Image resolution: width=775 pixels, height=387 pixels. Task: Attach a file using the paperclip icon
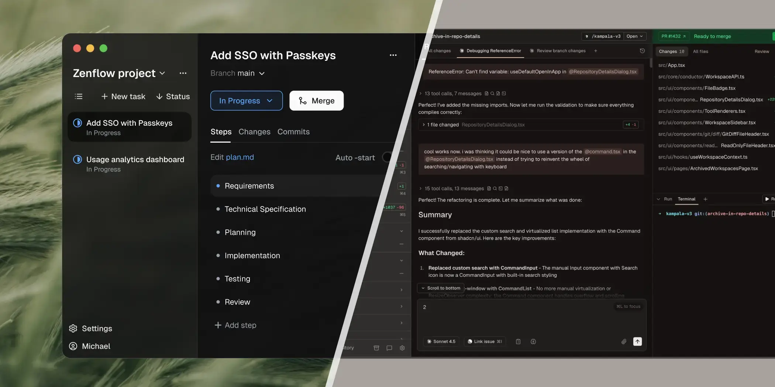click(624, 342)
